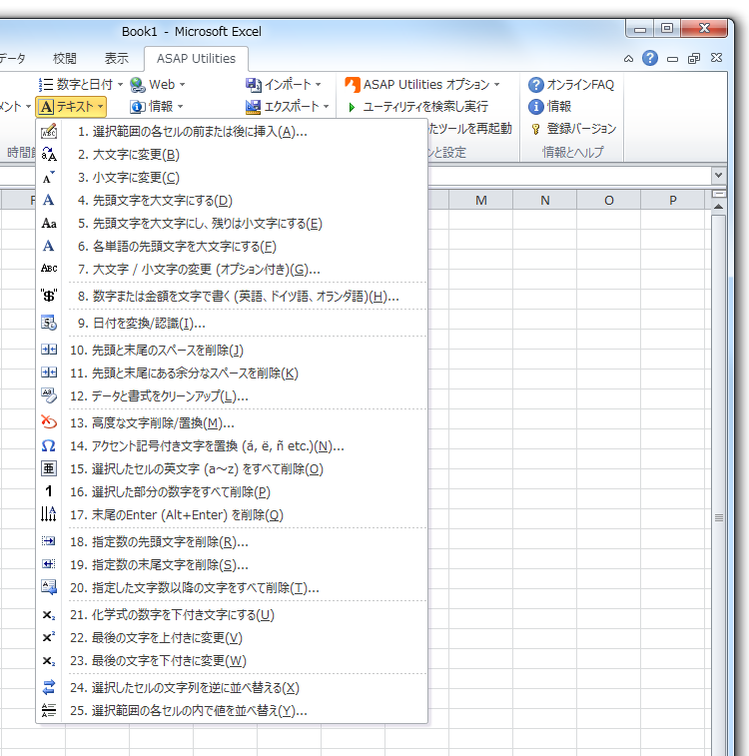Choose item 23 最後の文字を下付きに変更
The width and height of the screenshot is (749, 756).
click(x=232, y=660)
